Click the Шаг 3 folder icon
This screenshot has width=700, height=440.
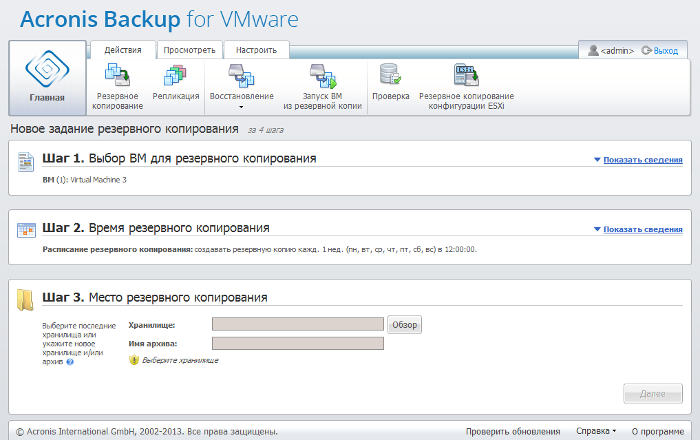click(x=25, y=300)
